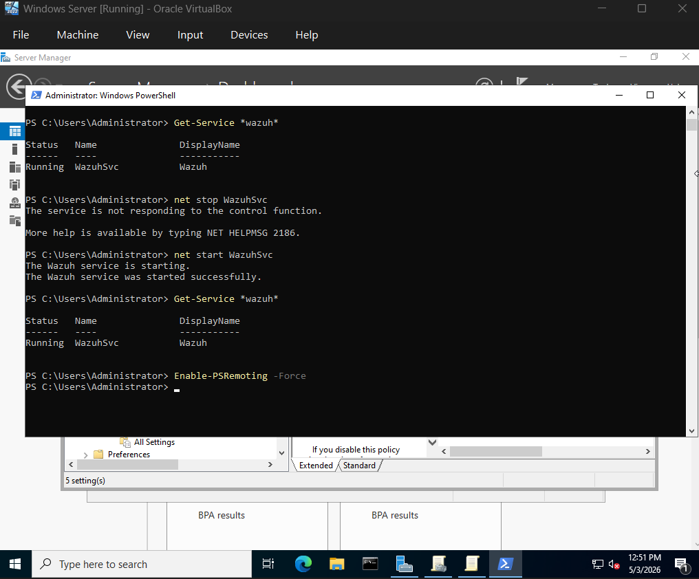The height and width of the screenshot is (579, 699).
Task: Switch to the Standard tab
Action: click(359, 466)
